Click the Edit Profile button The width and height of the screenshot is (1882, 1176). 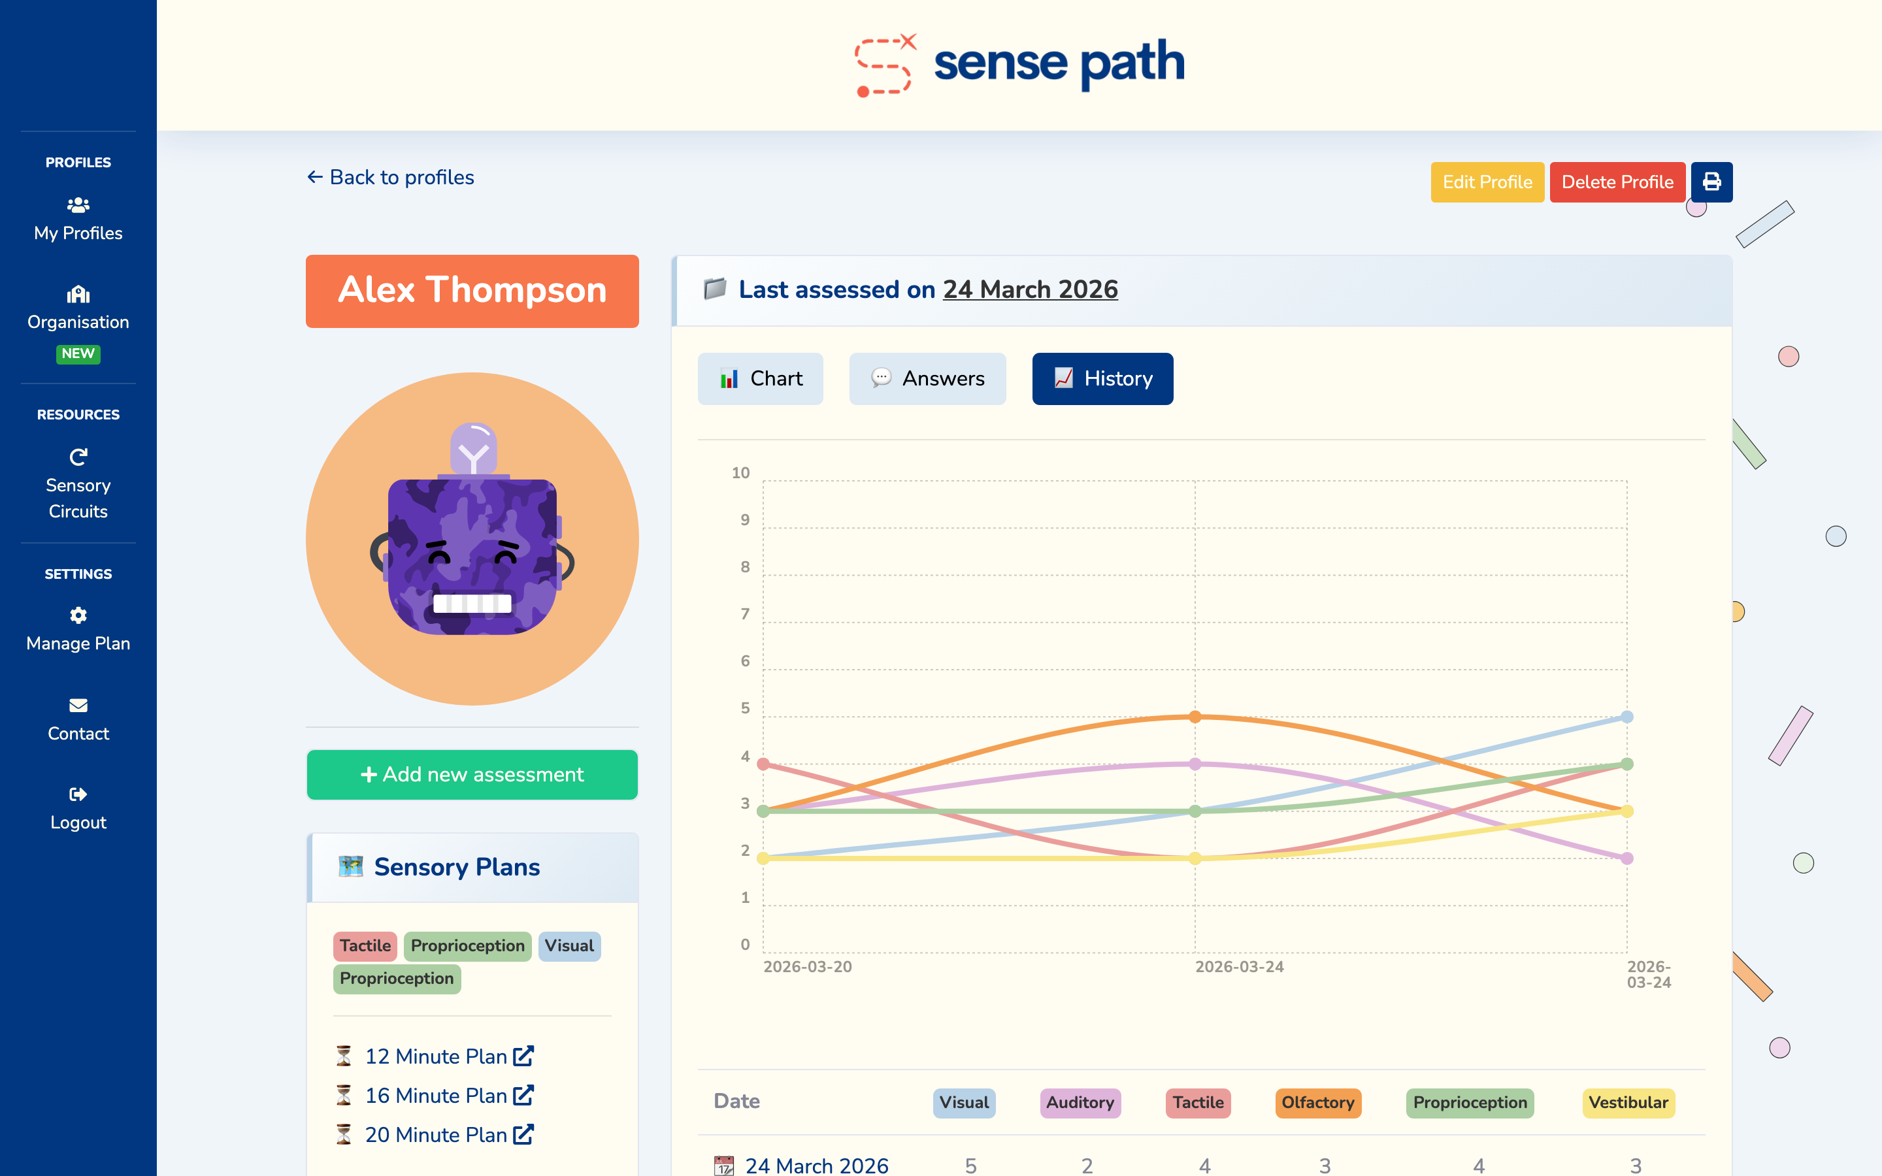[1487, 181]
